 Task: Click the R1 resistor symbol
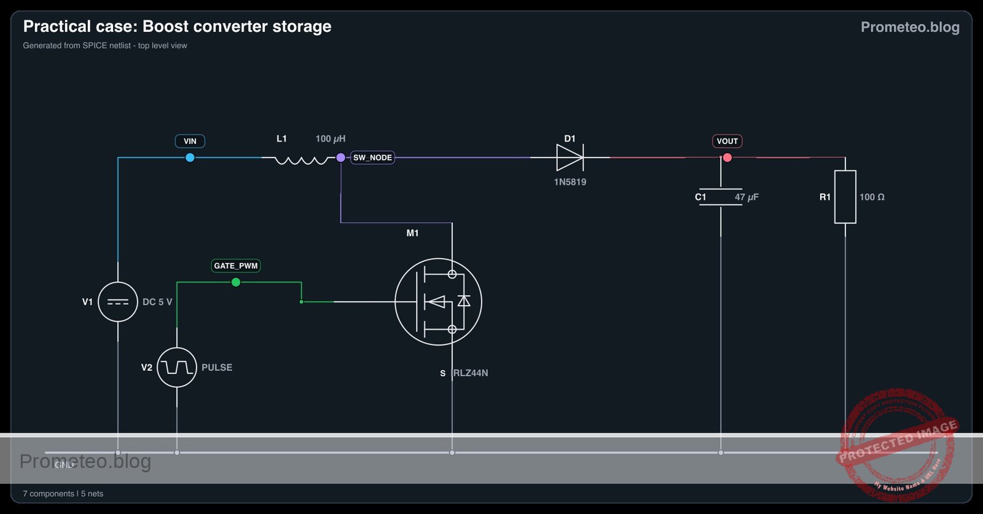[x=845, y=197]
